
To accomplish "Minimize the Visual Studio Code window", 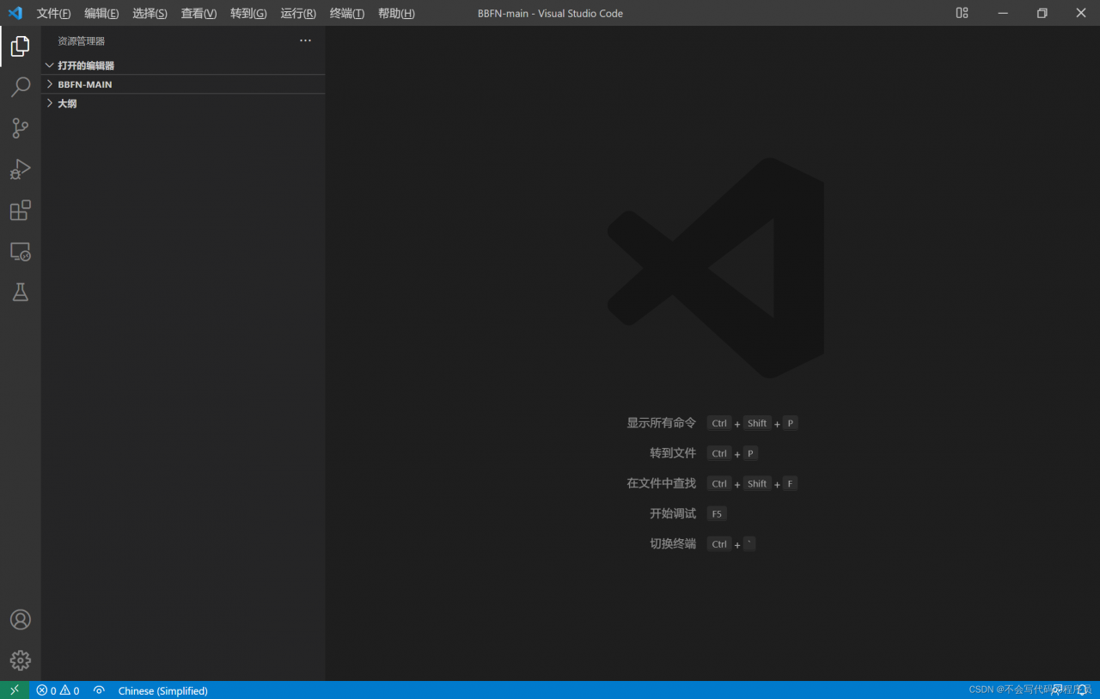I will coord(1002,13).
